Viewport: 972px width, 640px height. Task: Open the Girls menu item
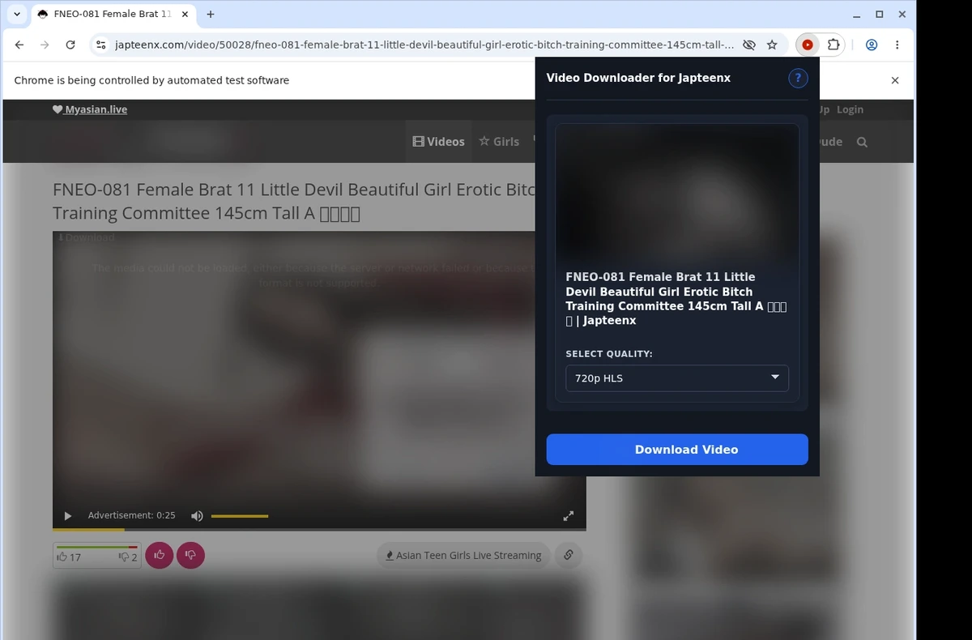pos(499,141)
